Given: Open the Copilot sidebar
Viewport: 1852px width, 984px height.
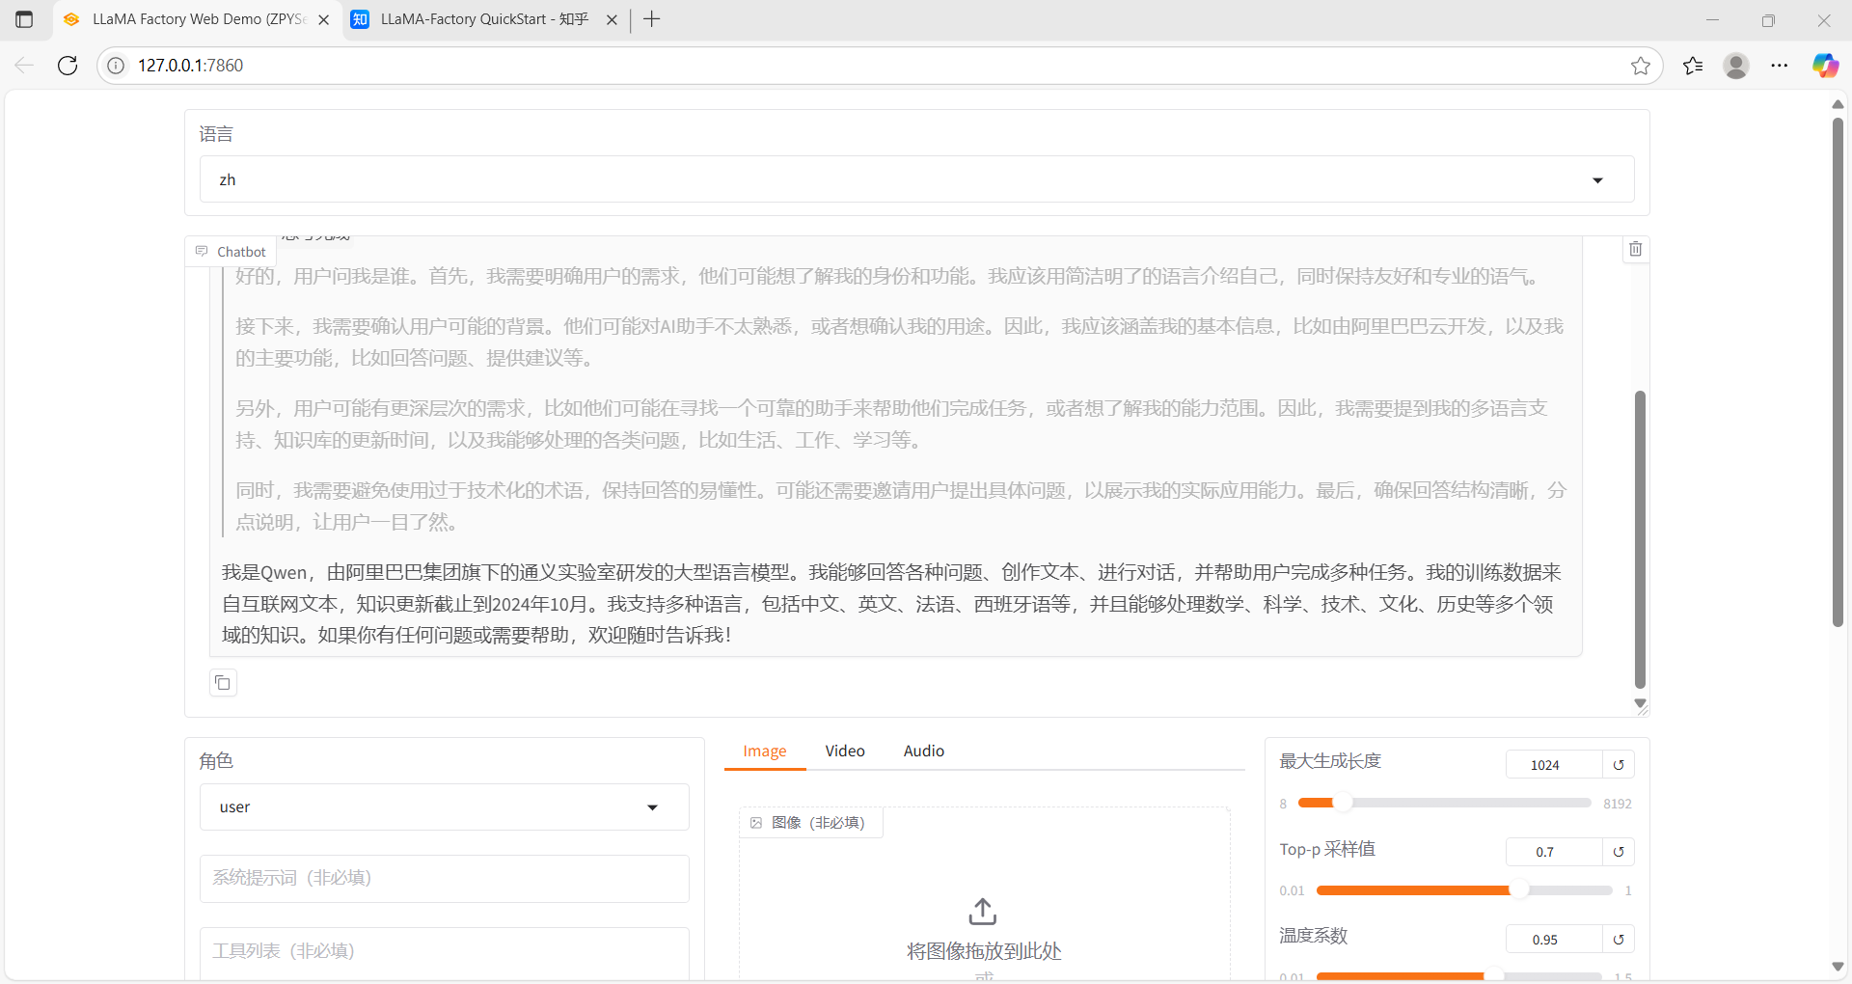Looking at the screenshot, I should [1825, 66].
